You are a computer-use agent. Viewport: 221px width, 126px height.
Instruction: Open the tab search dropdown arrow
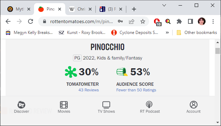[164, 5]
